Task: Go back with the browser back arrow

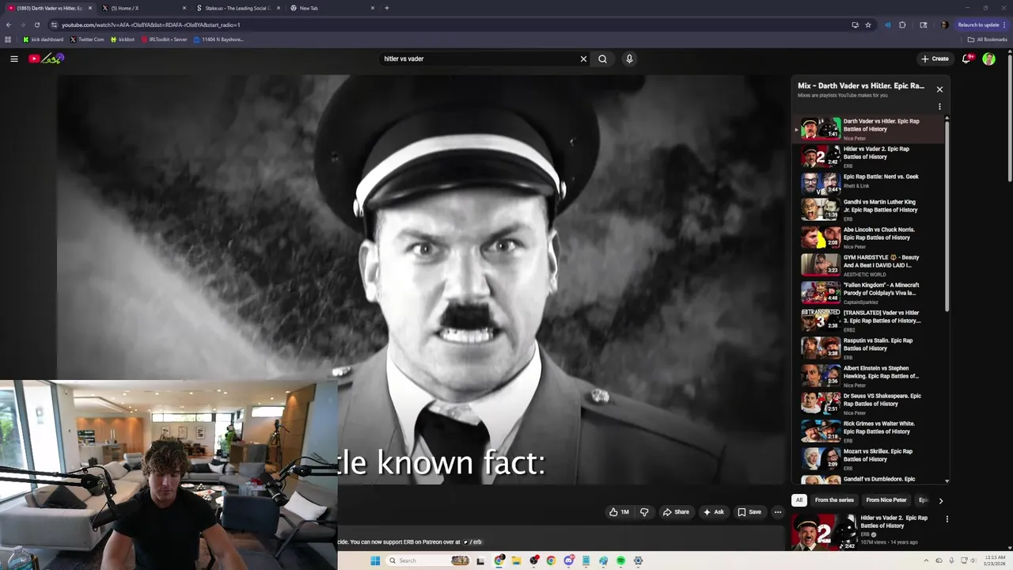Action: click(x=9, y=25)
